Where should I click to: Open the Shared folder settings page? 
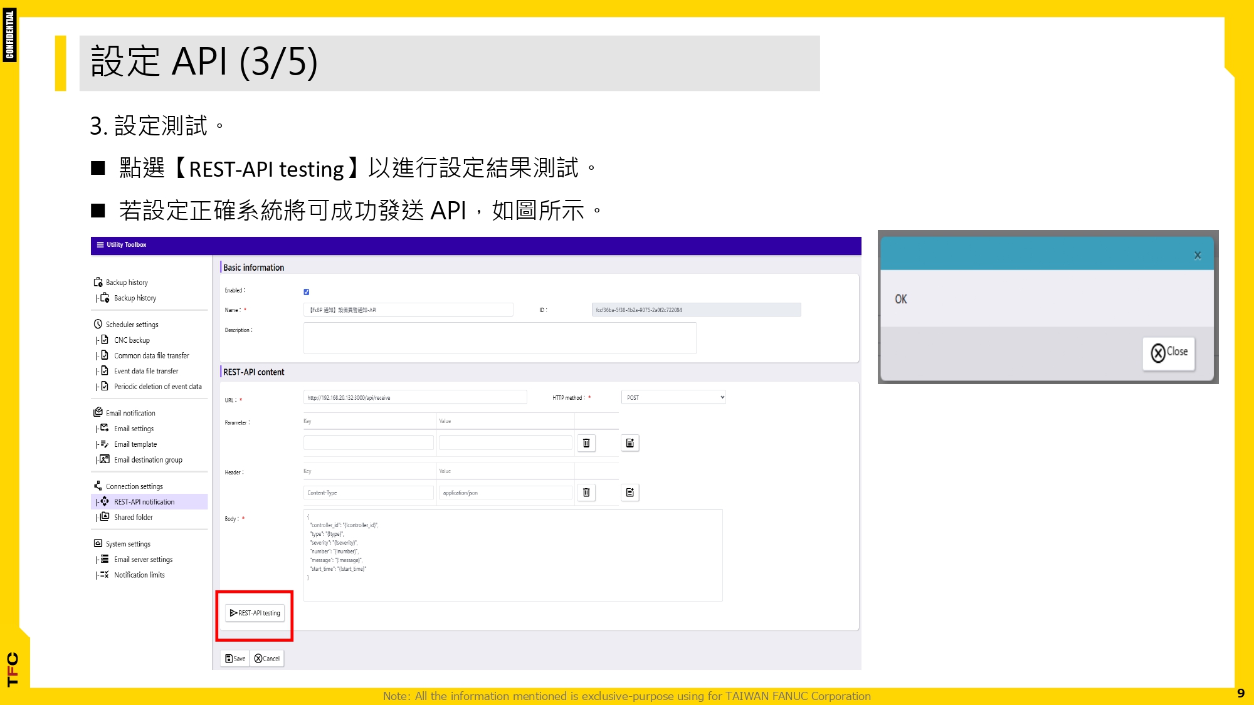[x=133, y=517]
